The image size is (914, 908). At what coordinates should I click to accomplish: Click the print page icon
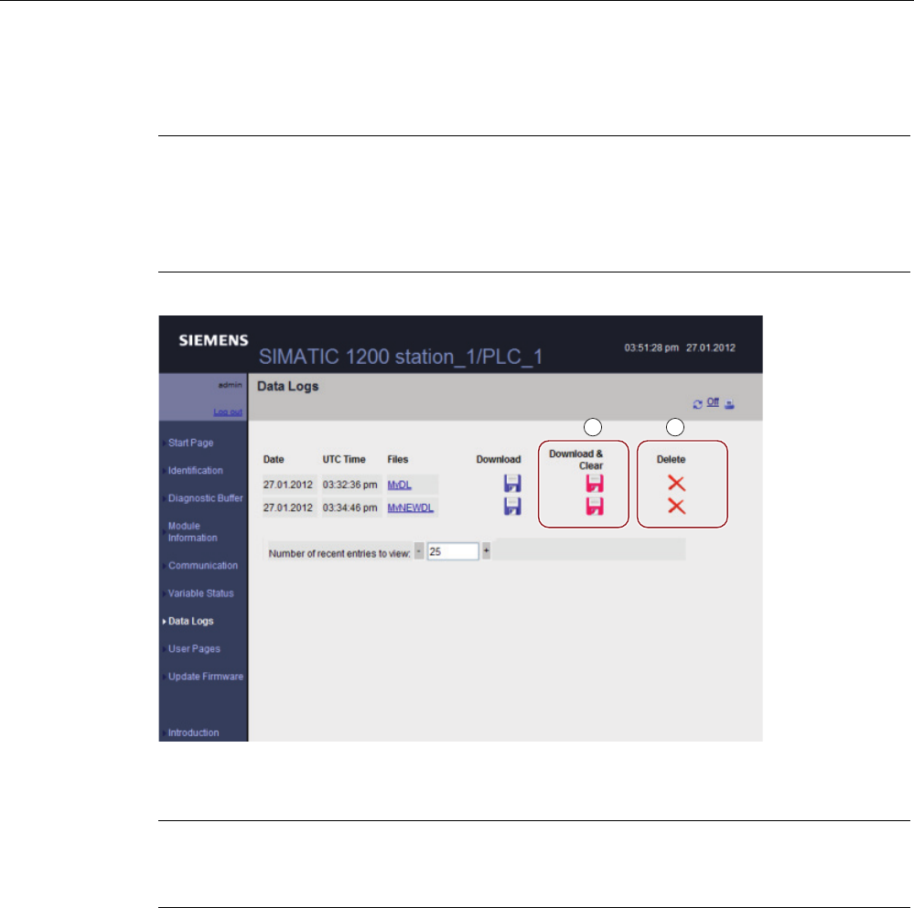click(x=729, y=404)
